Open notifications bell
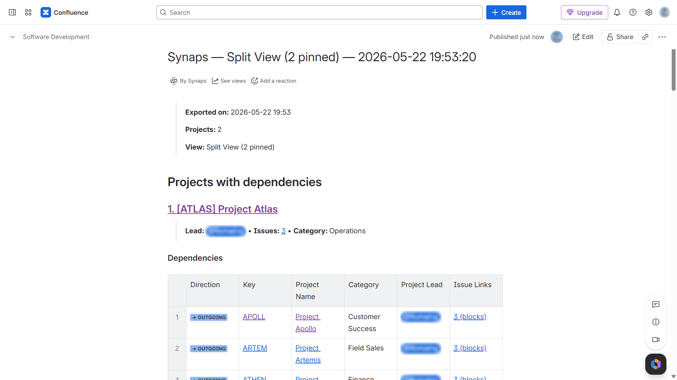This screenshot has height=380, width=677. [x=617, y=12]
